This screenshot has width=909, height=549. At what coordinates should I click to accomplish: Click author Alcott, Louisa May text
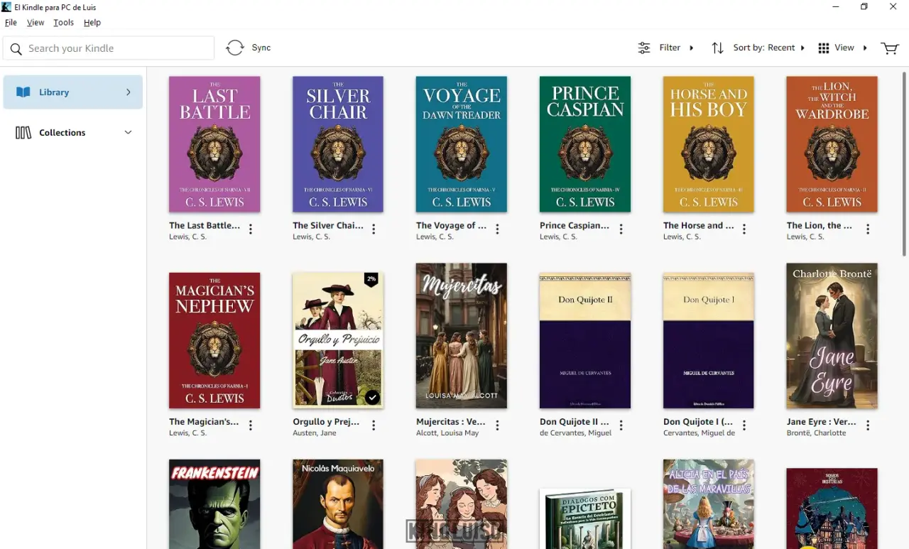(447, 433)
